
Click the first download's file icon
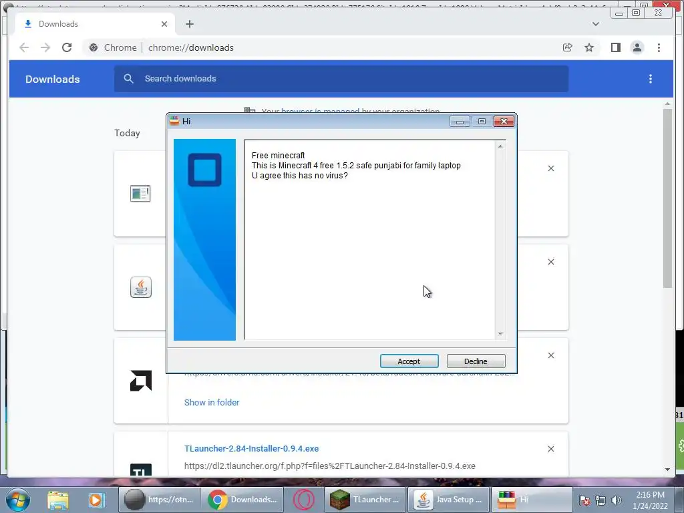[140, 193]
